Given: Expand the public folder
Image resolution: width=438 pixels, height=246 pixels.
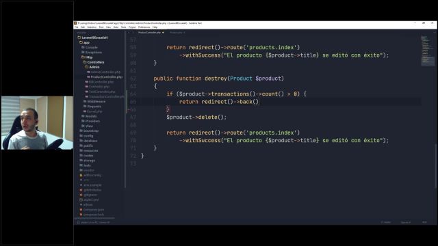Looking at the screenshot, I should coord(86,146).
